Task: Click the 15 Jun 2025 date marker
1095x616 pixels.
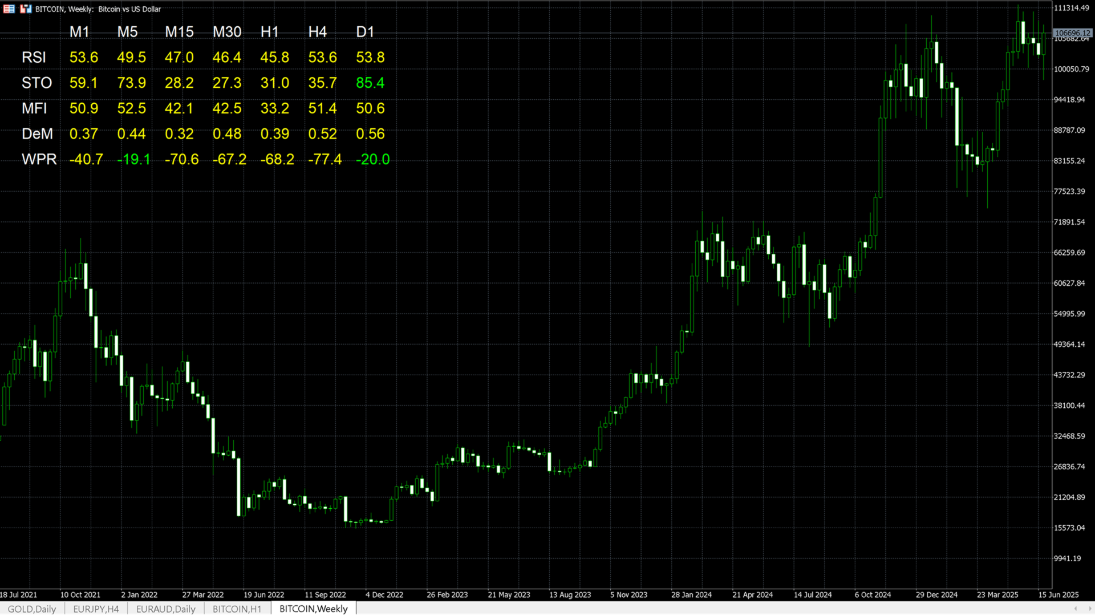Action: click(x=1058, y=594)
